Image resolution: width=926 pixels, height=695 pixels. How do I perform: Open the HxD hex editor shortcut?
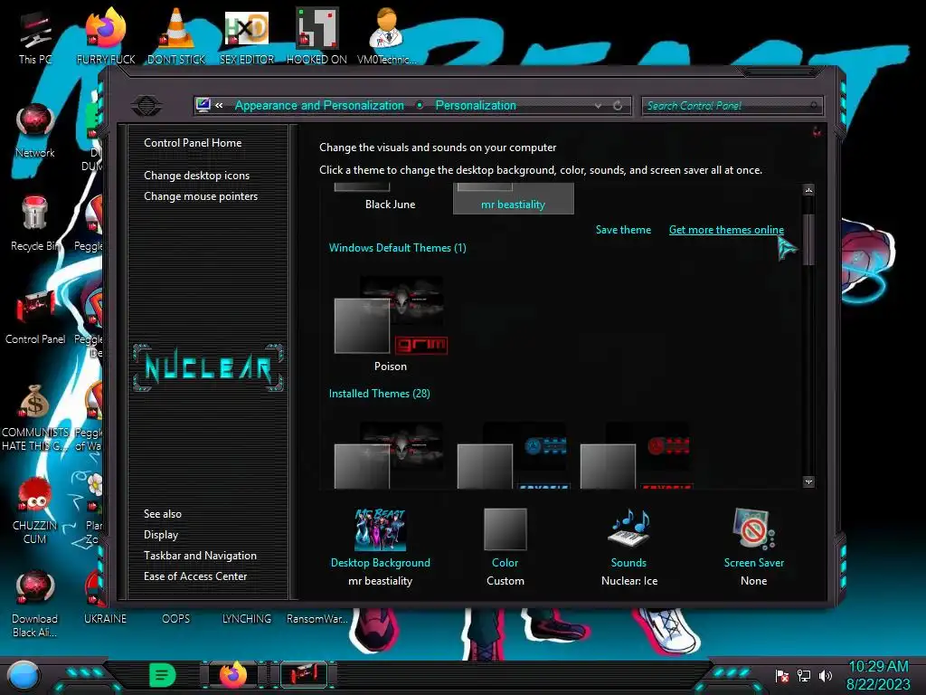click(247, 36)
